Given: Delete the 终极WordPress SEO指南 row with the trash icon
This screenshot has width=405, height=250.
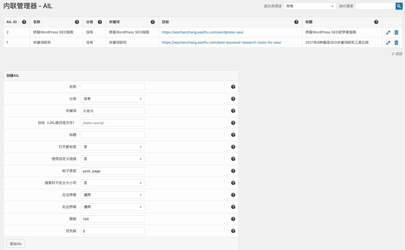Looking at the screenshot, I should (x=396, y=32).
